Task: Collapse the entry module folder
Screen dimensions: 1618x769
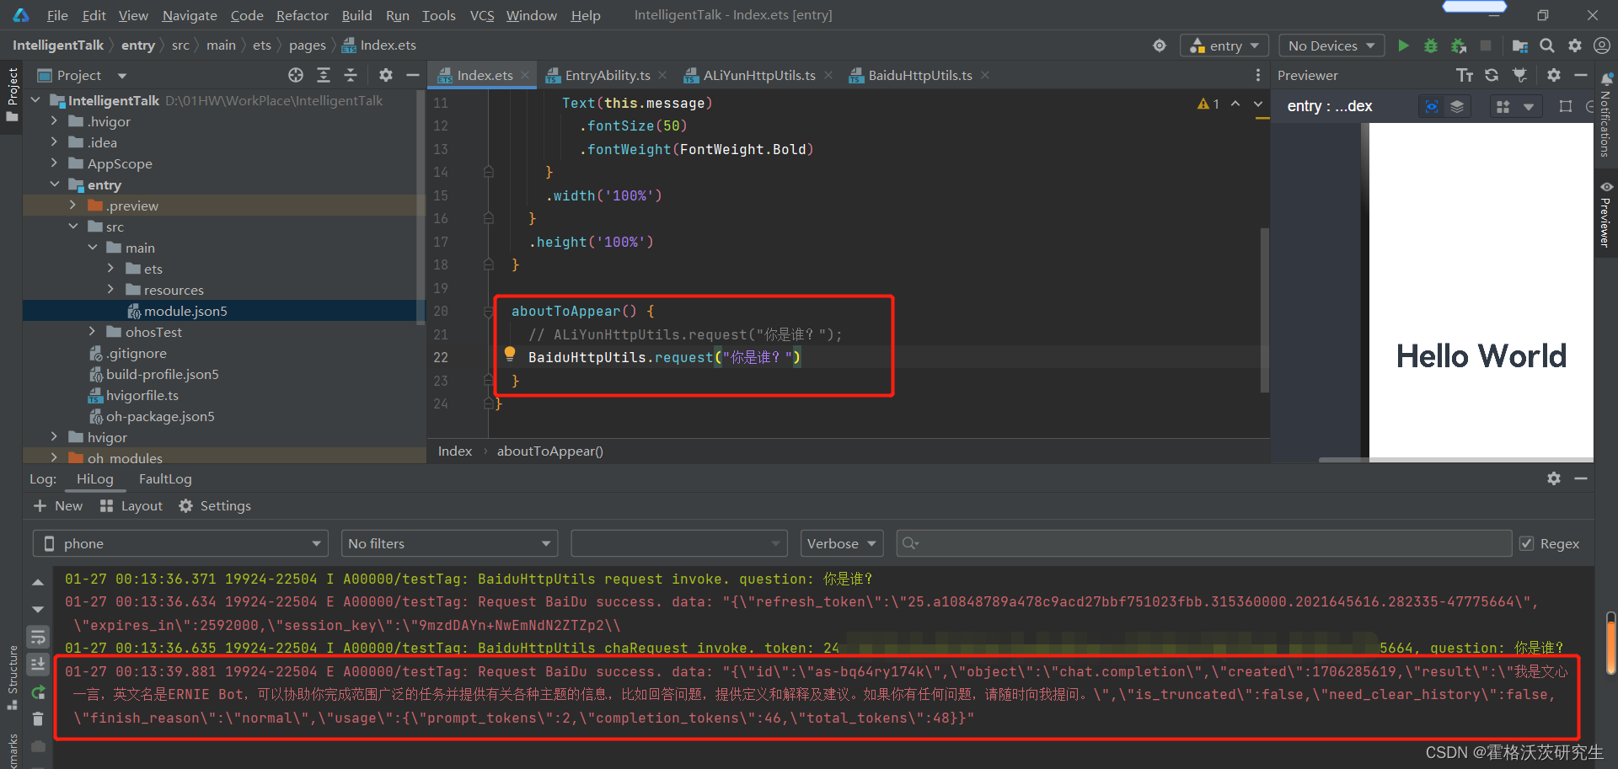Action: point(54,184)
